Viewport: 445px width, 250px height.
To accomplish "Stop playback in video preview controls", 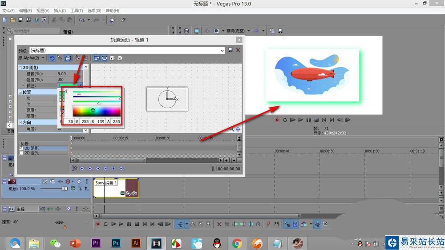I will point(316,120).
